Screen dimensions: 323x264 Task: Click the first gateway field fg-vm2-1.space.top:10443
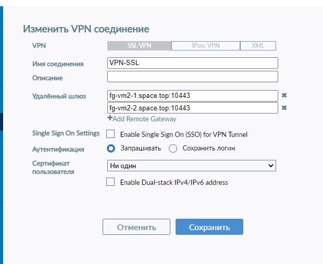192,96
